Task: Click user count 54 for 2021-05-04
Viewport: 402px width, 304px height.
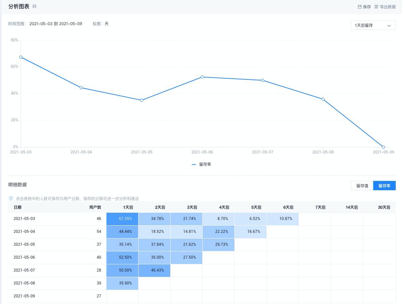Action: point(99,232)
